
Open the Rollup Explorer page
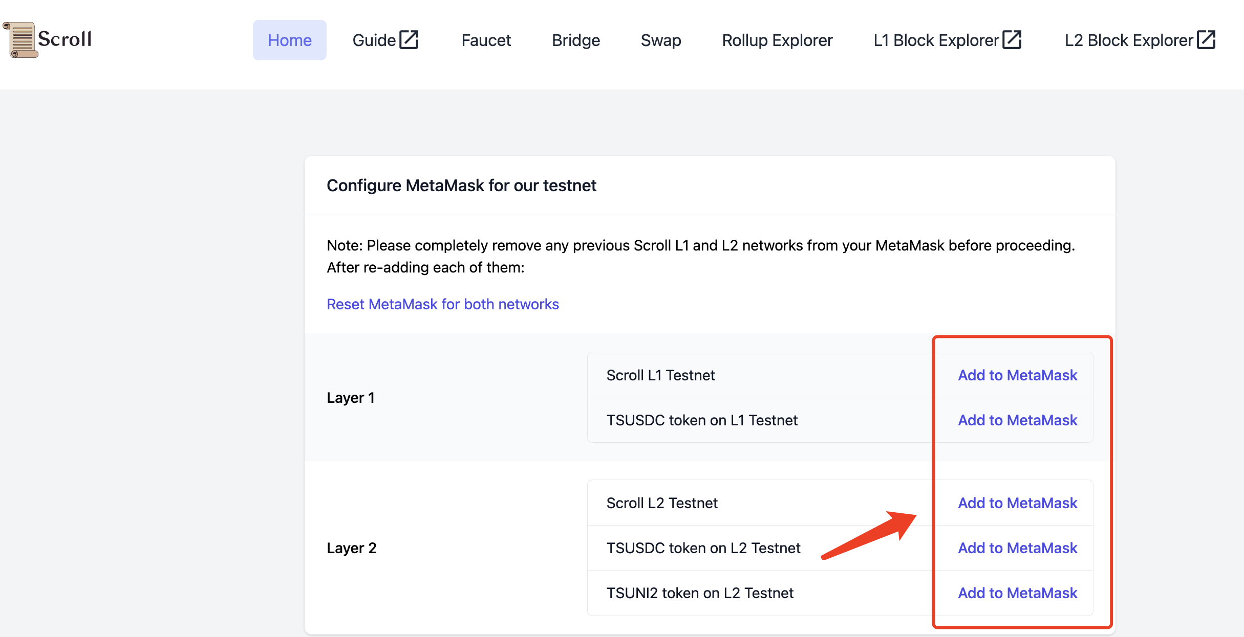pyautogui.click(x=777, y=40)
